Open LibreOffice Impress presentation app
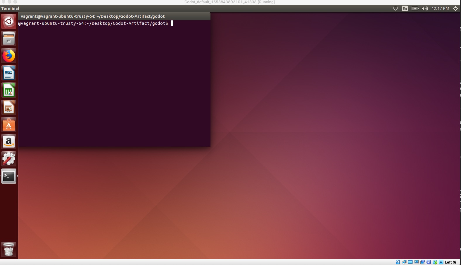Image resolution: width=461 pixels, height=265 pixels. (x=9, y=107)
